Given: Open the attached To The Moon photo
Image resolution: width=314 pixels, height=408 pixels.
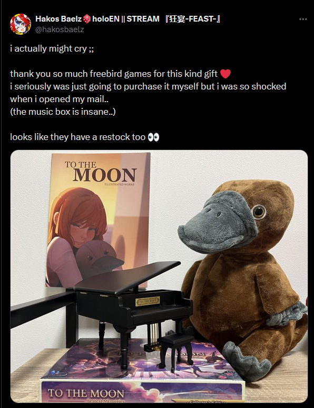Looking at the screenshot, I should tap(159, 276).
